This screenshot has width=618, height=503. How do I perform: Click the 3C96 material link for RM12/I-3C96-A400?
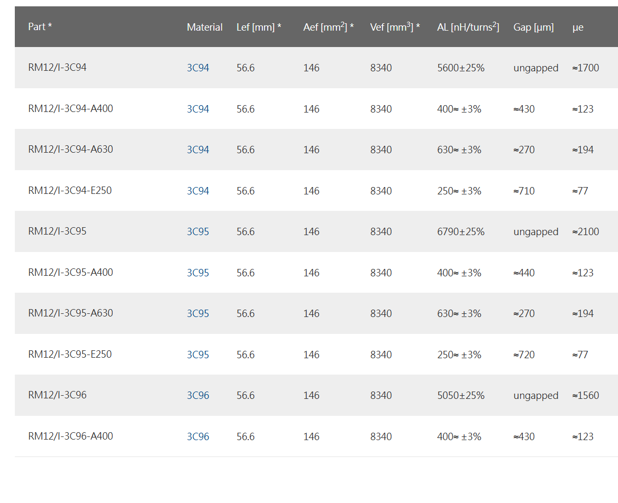[198, 437]
